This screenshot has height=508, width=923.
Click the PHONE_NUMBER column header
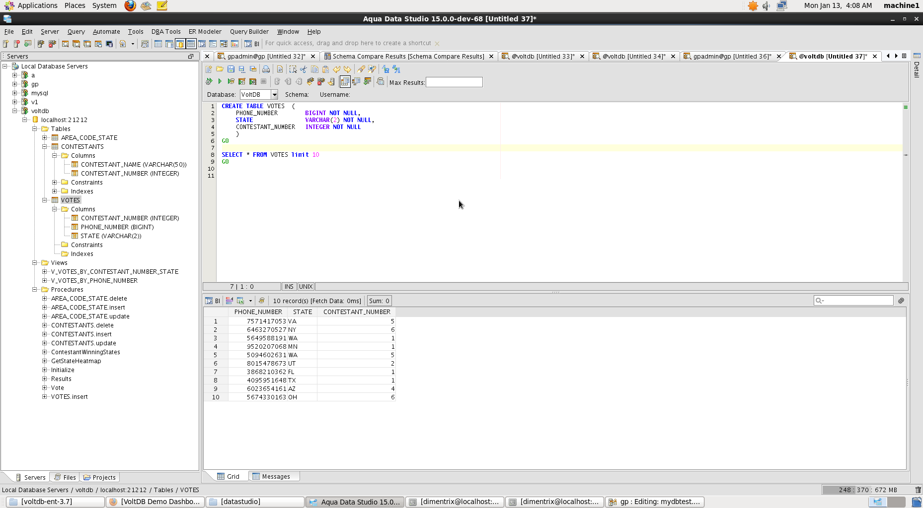coord(258,312)
